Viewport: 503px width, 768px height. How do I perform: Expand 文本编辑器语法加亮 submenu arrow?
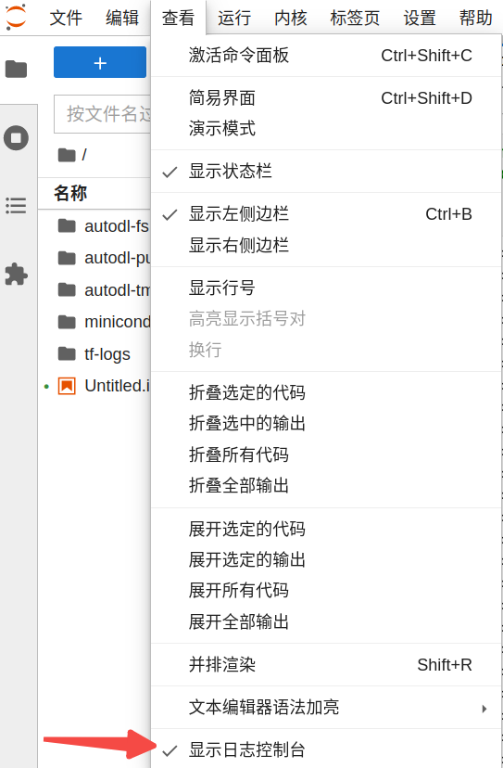click(x=484, y=709)
